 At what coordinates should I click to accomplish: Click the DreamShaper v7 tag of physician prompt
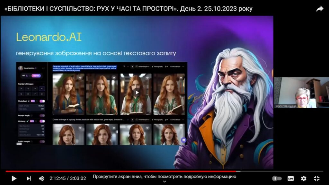[x=143, y=119]
